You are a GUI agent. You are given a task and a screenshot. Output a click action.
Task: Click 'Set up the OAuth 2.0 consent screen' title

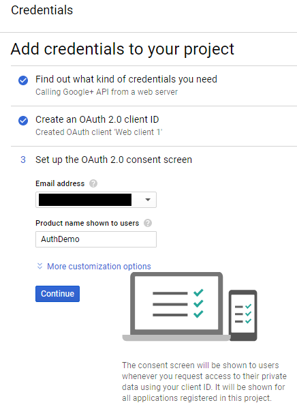click(114, 160)
